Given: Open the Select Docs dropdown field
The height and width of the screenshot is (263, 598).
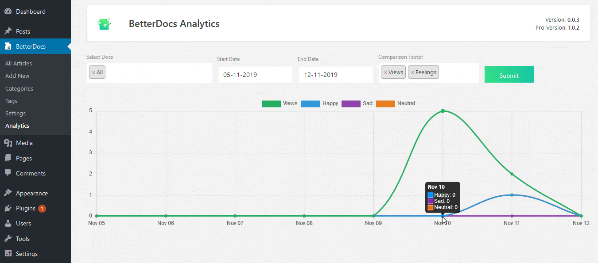Looking at the screenshot, I should pyautogui.click(x=157, y=73).
